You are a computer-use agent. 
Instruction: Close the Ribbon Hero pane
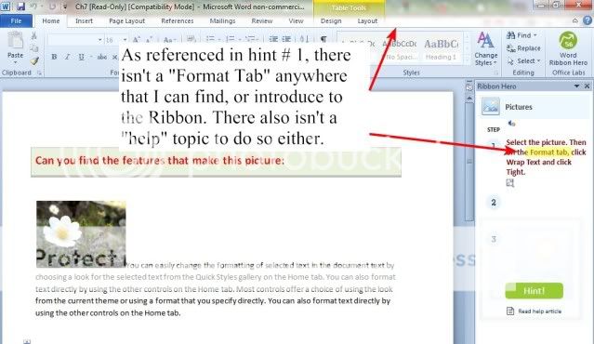[x=587, y=86]
